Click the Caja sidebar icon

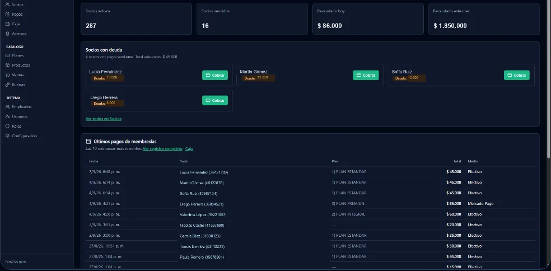point(7,24)
